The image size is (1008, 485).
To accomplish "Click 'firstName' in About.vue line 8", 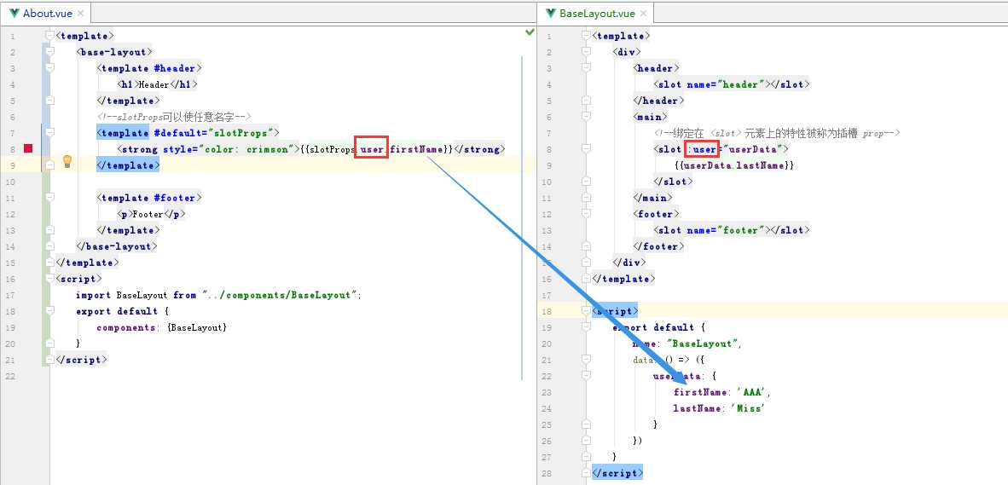I will [x=417, y=149].
